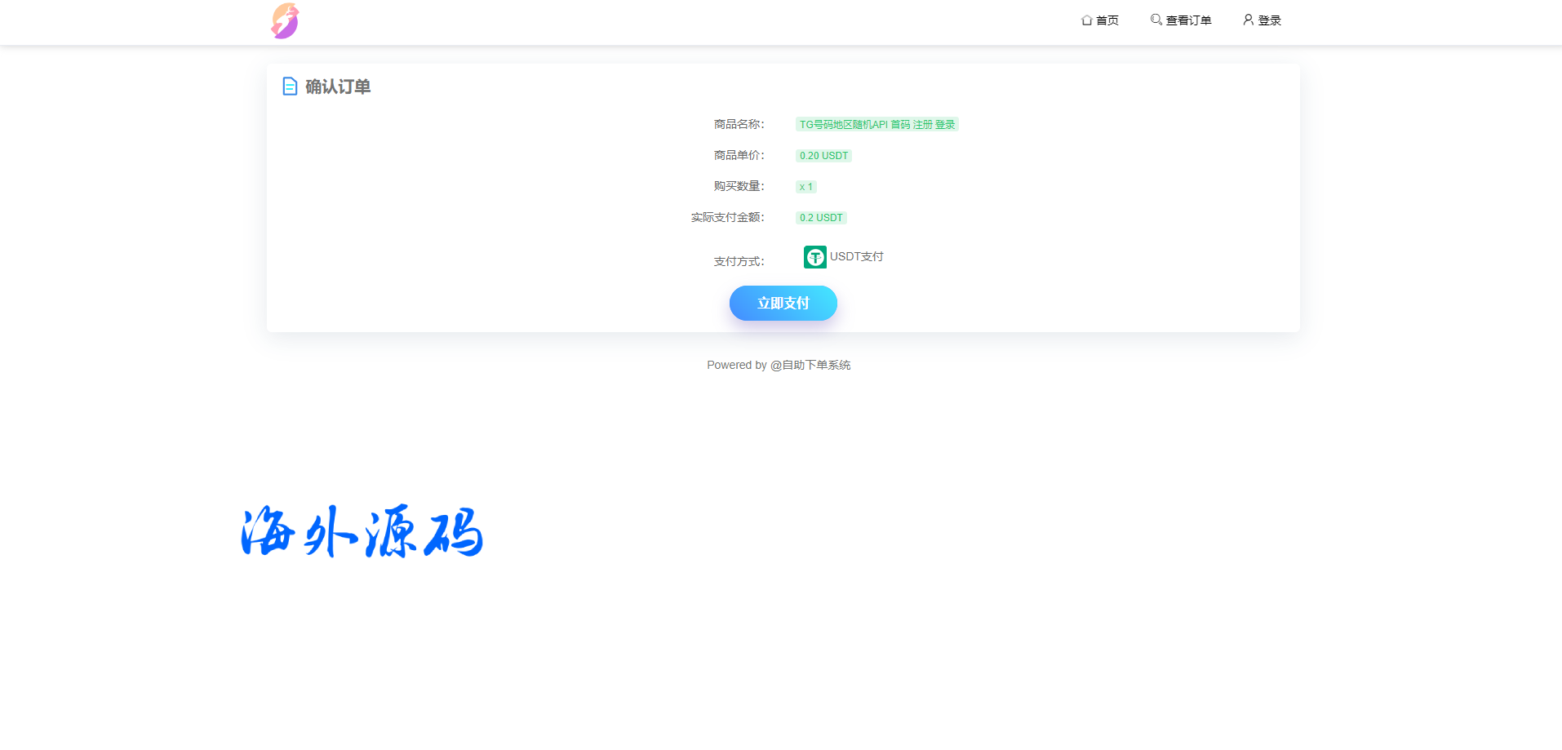Choose the USDT支付 payment method label
This screenshot has width=1562, height=750.
[856, 256]
